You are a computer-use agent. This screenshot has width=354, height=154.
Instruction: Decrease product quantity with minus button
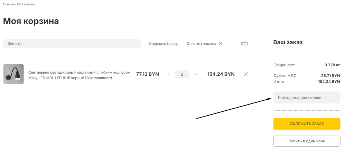[x=168, y=74]
